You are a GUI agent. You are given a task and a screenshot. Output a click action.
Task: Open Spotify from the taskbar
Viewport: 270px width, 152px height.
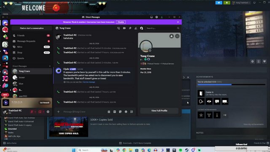click(x=181, y=150)
